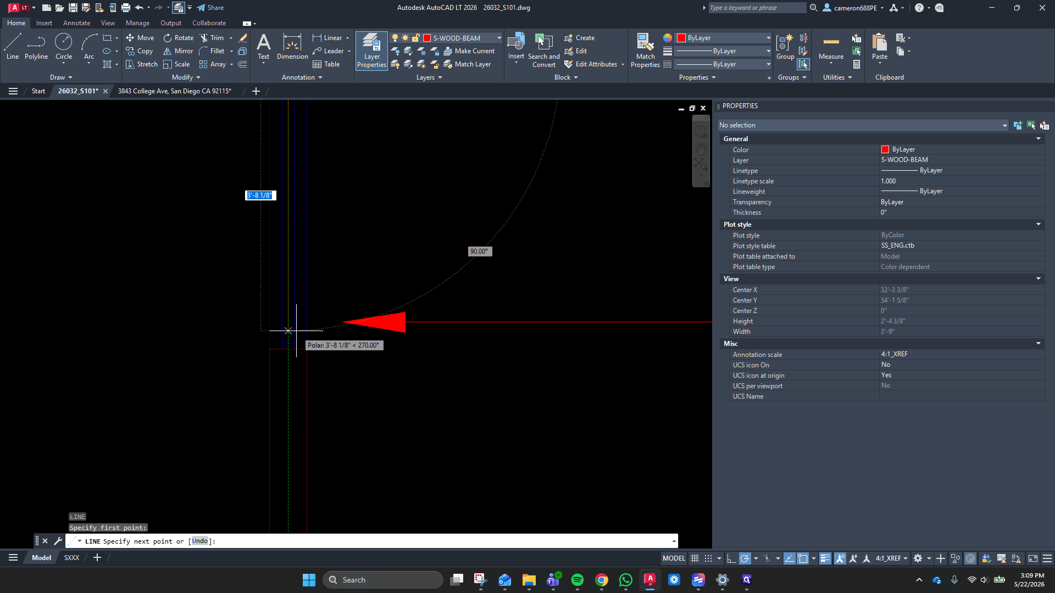Viewport: 1055px width, 593px height.
Task: Open the Annotate ribbon tab
Action: [x=76, y=23]
